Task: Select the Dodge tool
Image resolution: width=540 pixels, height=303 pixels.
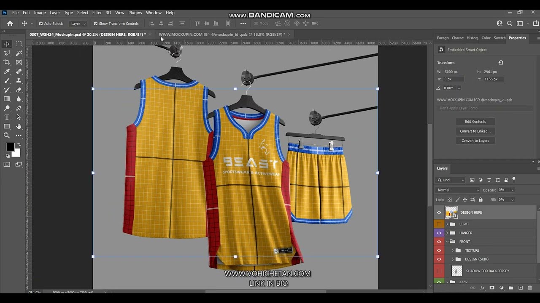Action: pos(7,108)
